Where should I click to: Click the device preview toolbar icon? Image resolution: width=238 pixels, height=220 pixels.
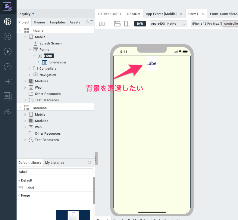[x=127, y=24]
